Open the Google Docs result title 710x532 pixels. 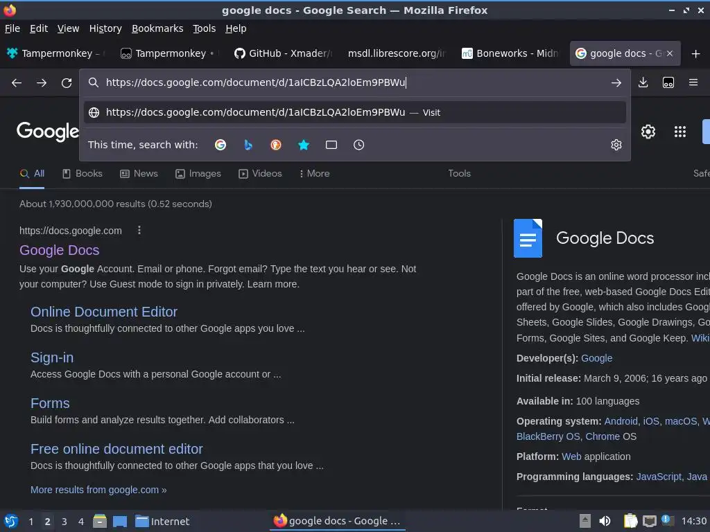pyautogui.click(x=60, y=250)
